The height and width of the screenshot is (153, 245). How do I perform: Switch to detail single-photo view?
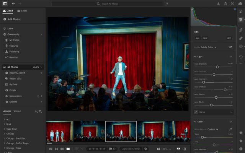point(68,149)
